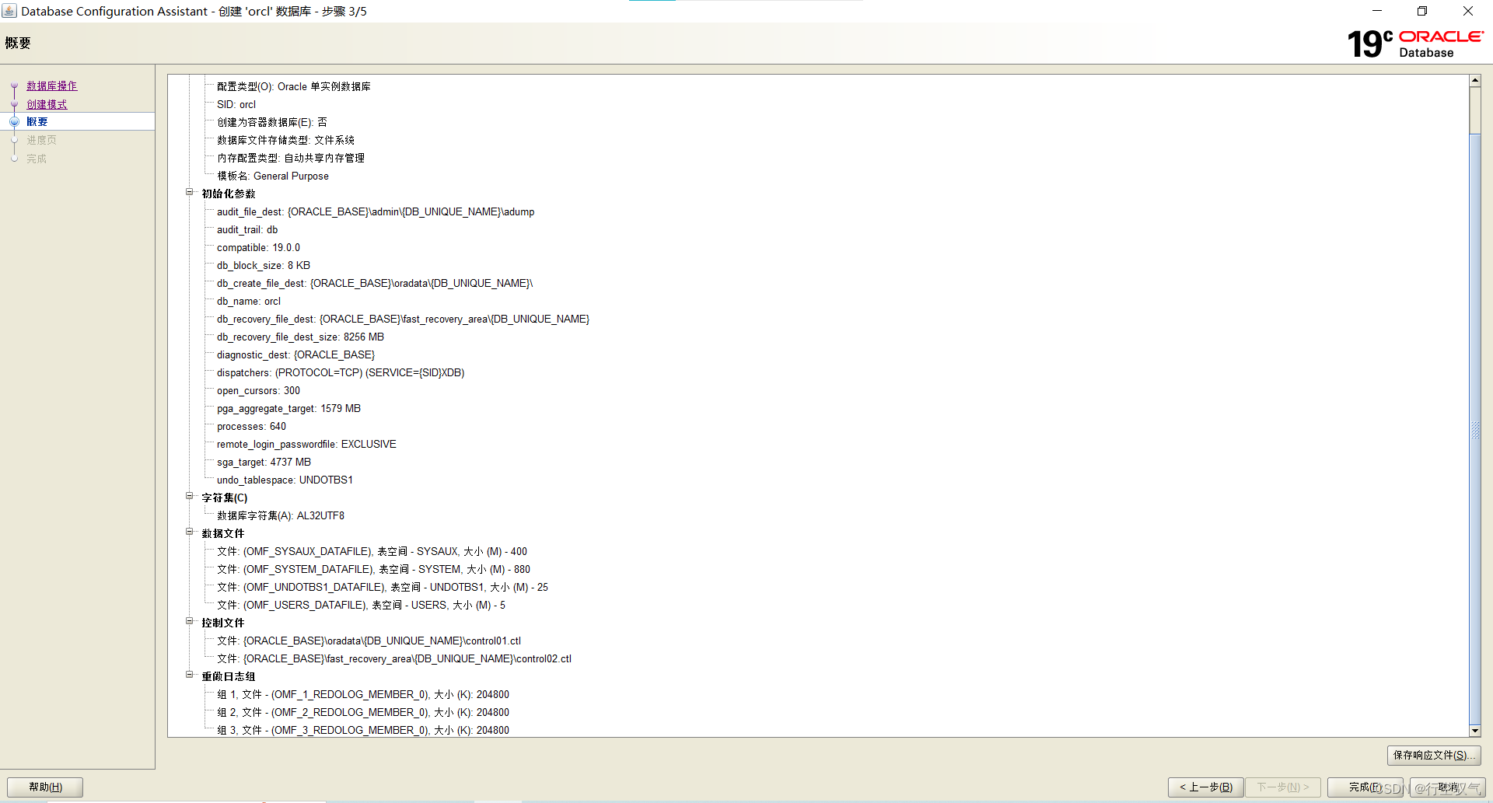1493x803 pixels.
Task: Minimize the DBCA window
Action: pos(1377,11)
